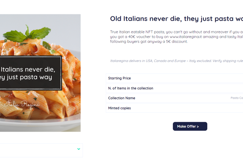243x163 pixels.
Task: Open the Pasta collection name link
Action: click(x=237, y=98)
